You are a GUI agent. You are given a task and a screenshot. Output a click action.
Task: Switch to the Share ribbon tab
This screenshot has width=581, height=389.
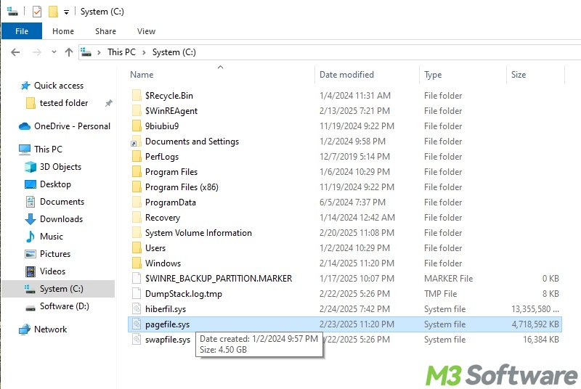pyautogui.click(x=105, y=31)
